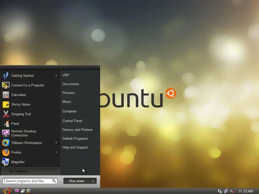Click the Ubuntu logo start button
This screenshot has height=194, width=259.
tap(7, 191)
